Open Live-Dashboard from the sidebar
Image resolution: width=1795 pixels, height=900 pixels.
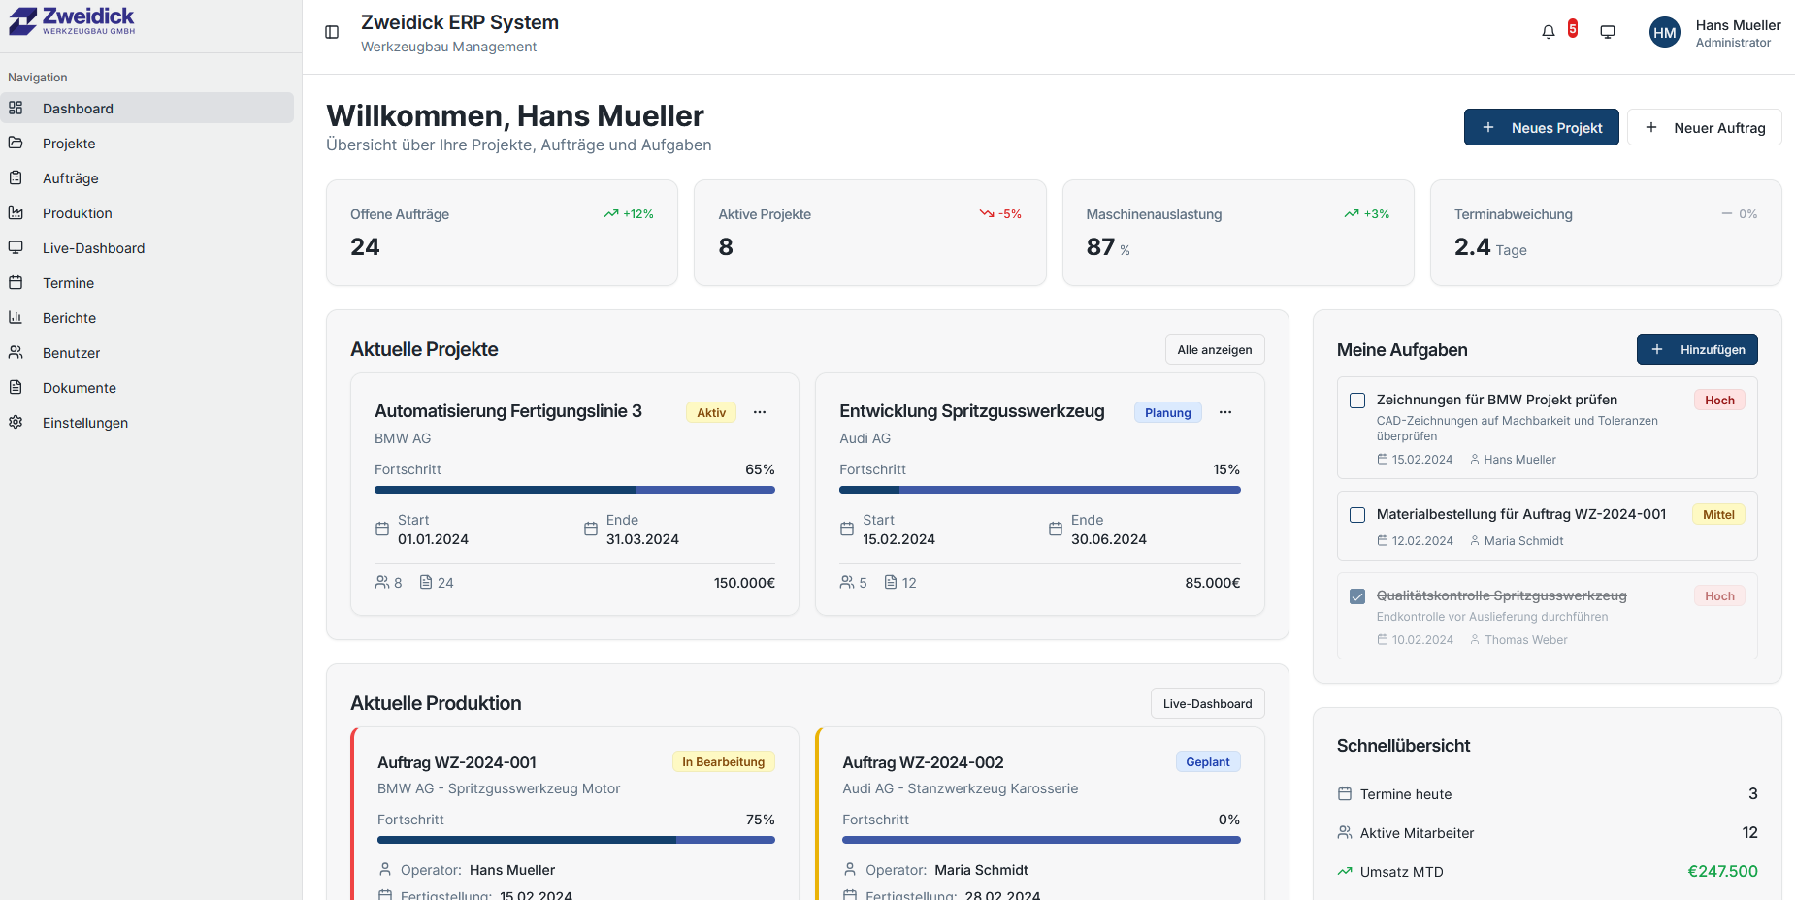[93, 248]
